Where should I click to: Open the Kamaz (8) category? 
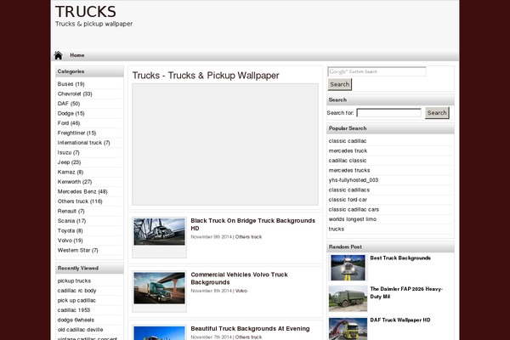point(71,172)
